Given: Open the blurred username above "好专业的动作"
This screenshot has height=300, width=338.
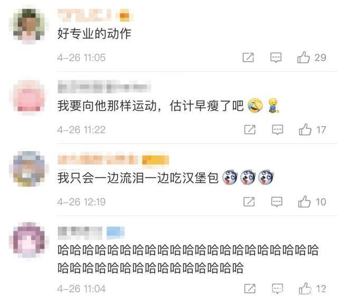Looking at the screenshot, I should (84, 15).
